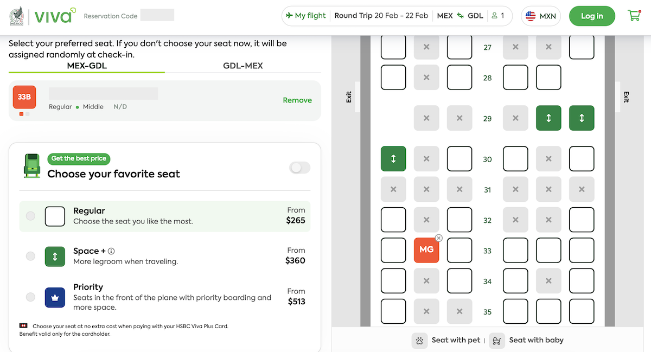
Task: Click the orange MG seat in row 33
Action: coord(426,250)
